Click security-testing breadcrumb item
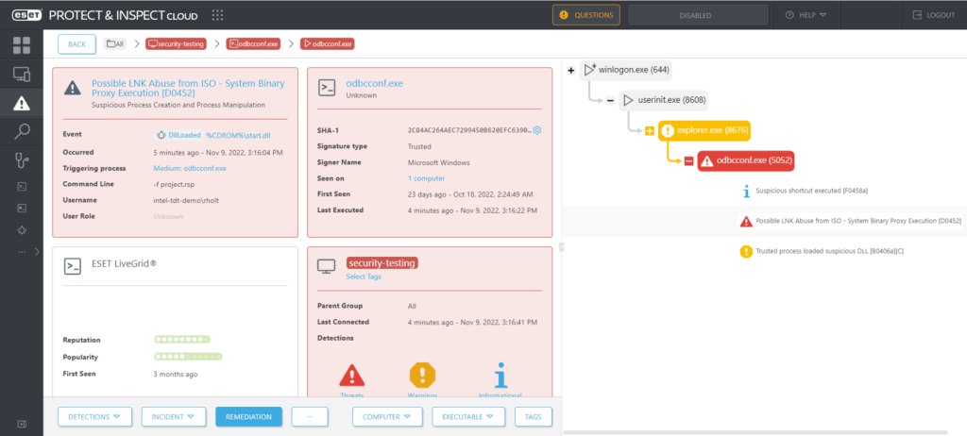 176,43
